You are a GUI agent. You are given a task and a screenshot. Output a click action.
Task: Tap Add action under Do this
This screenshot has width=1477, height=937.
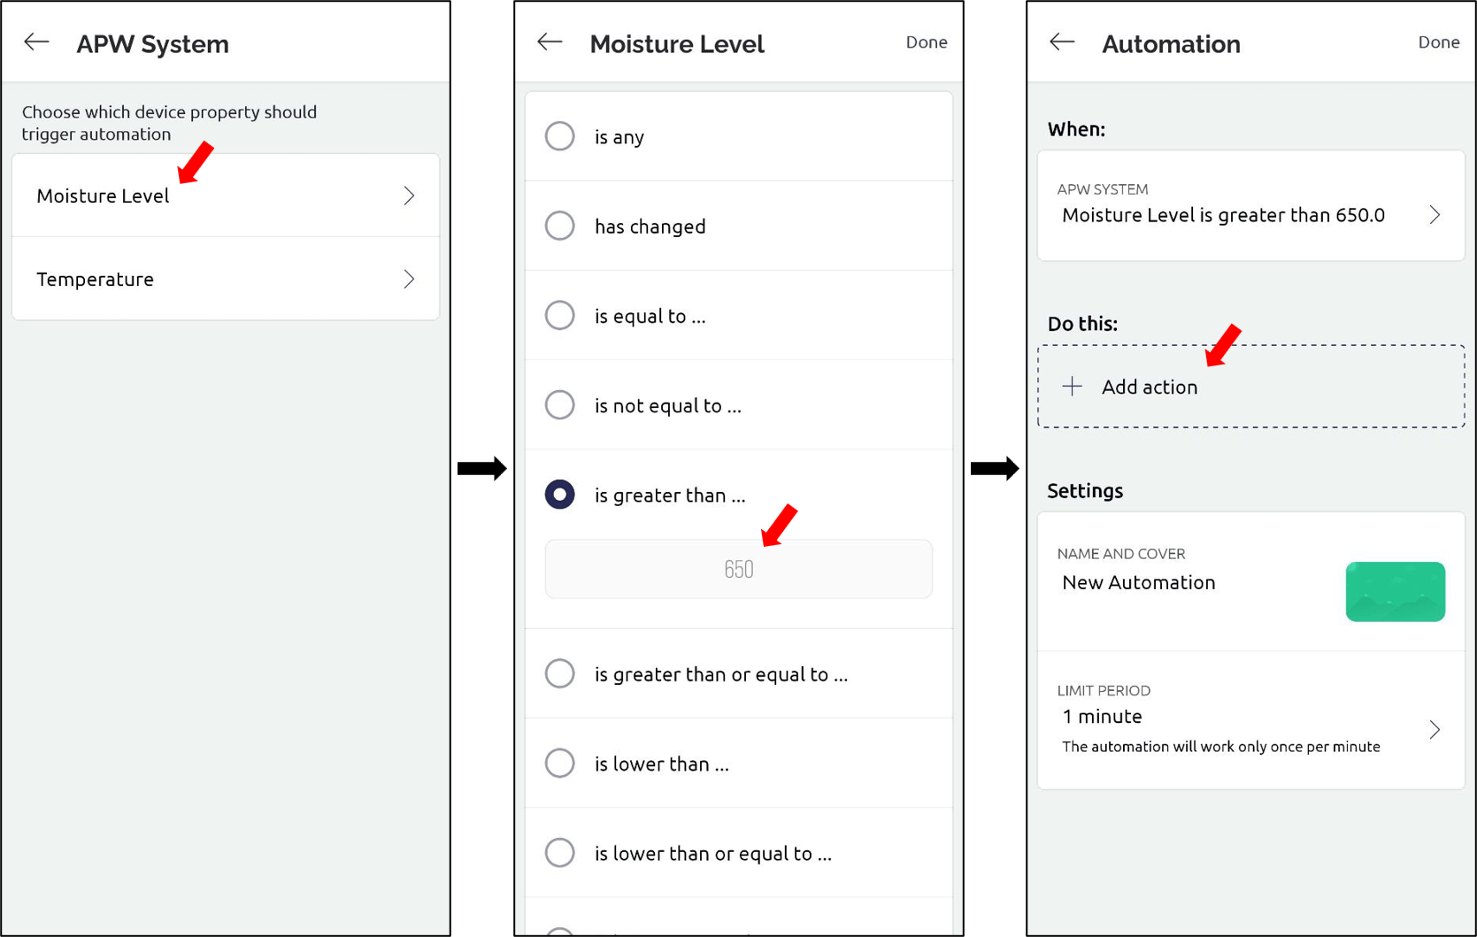(1150, 387)
